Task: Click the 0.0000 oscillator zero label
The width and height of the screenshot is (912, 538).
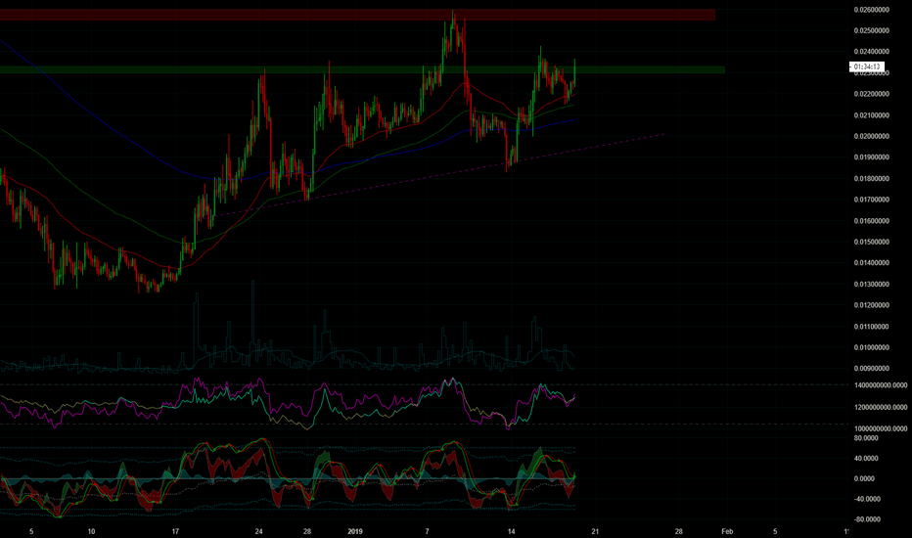Action: click(x=864, y=478)
